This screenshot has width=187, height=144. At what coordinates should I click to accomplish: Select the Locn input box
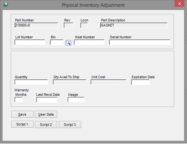point(84,25)
